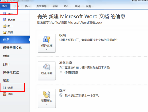This screenshot has width=148, height=112.
Task: Click the Save As icon
Action: click(4, 20)
